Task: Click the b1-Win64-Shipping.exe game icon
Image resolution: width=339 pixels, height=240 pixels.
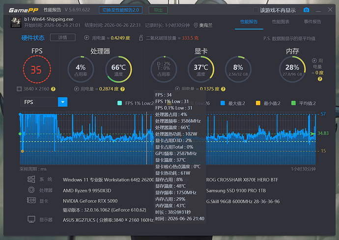Action: 16,22
